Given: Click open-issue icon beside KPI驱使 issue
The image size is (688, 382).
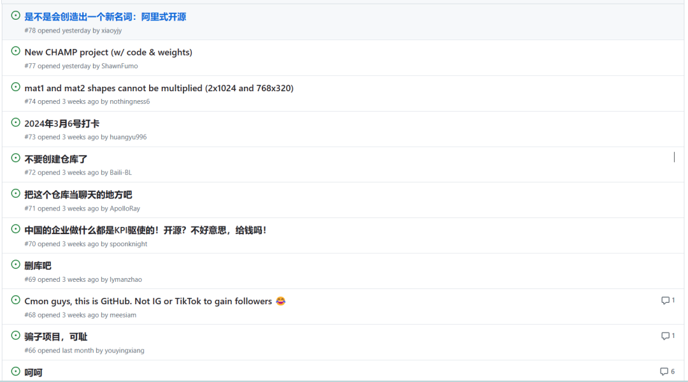Looking at the screenshot, I should coord(16,229).
